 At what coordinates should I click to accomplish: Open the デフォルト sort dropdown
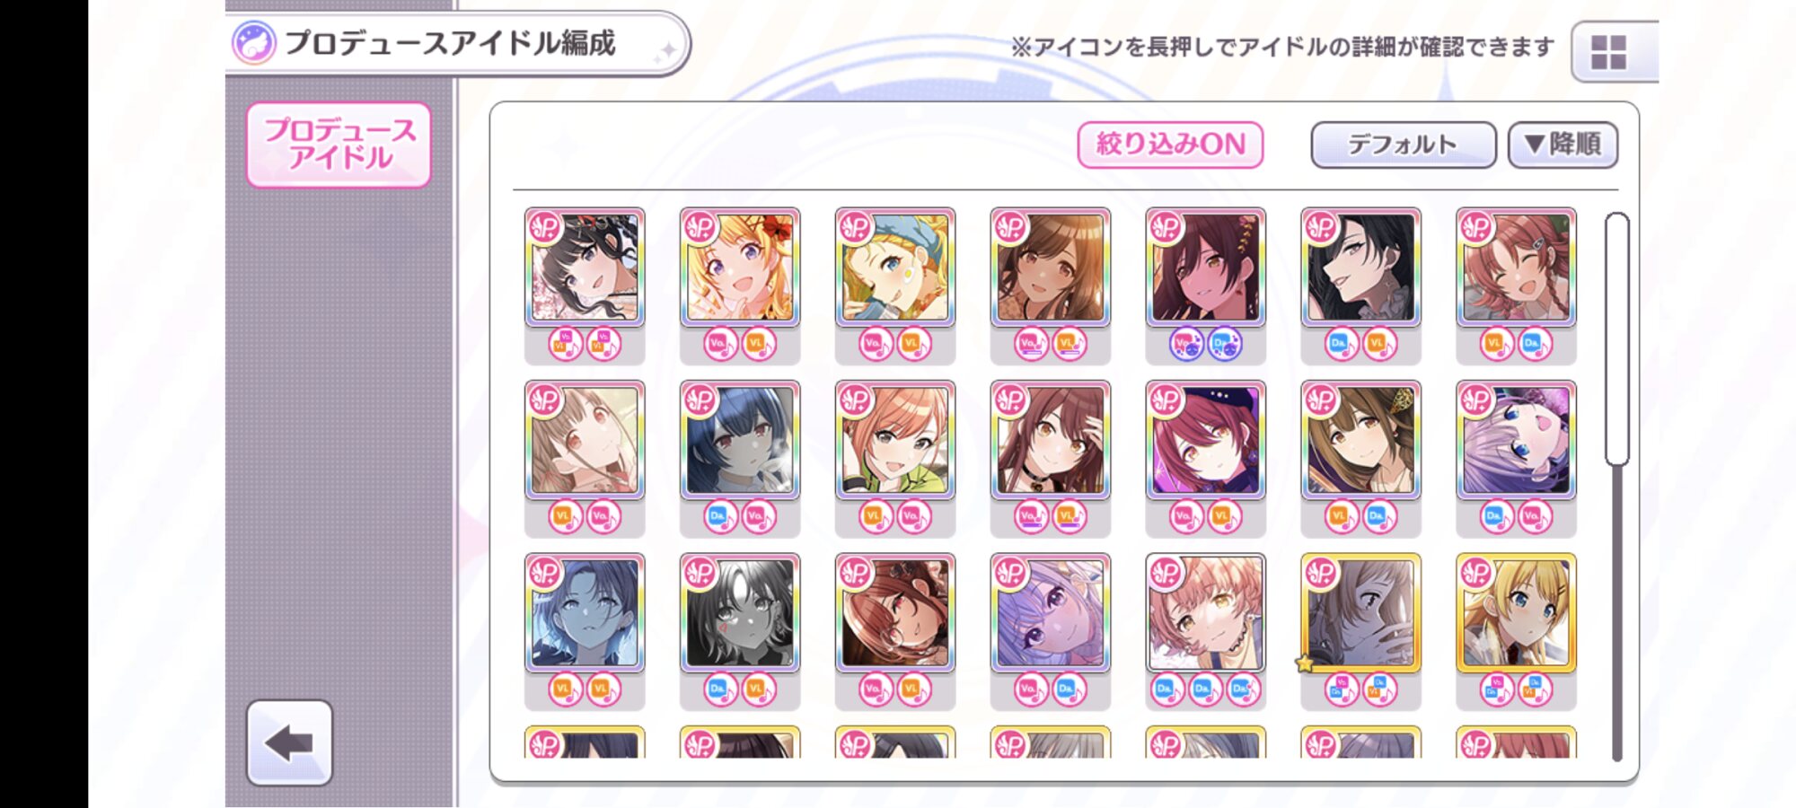click(1404, 145)
